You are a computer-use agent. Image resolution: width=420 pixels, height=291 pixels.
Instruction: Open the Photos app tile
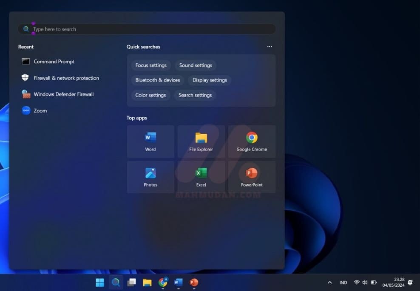pyautogui.click(x=150, y=177)
